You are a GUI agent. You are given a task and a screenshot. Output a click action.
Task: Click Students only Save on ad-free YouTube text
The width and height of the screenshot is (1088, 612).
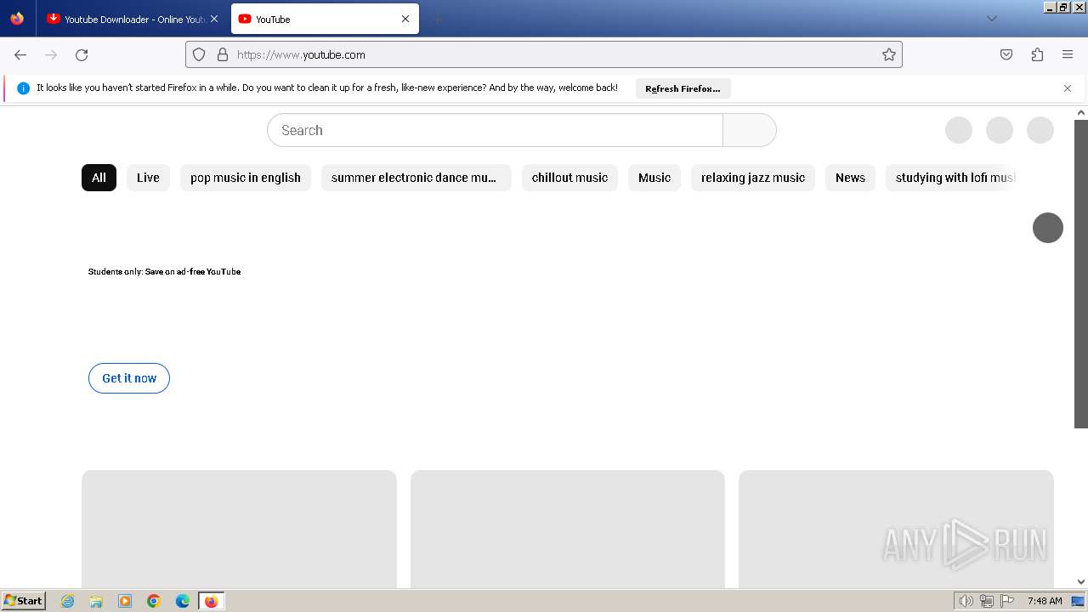pos(164,271)
